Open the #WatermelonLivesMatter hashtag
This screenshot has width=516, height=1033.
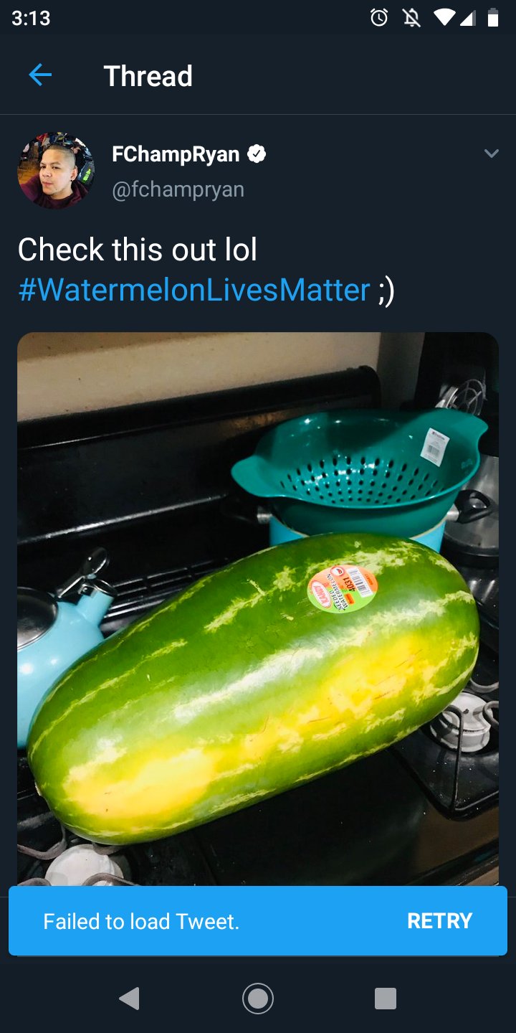point(194,291)
